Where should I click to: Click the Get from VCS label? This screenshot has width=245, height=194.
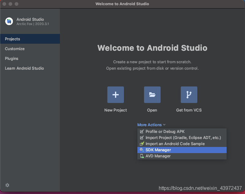pos(189,110)
